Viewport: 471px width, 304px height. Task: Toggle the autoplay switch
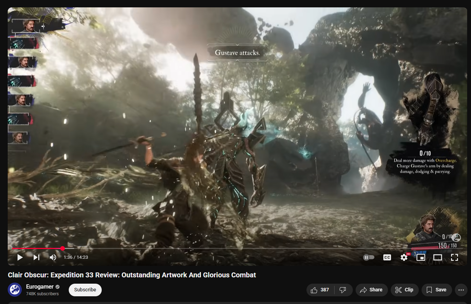369,257
